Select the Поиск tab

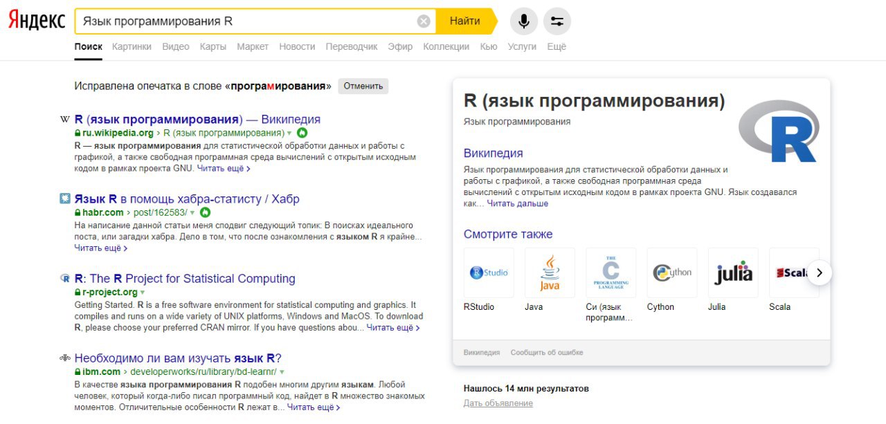pyautogui.click(x=89, y=46)
